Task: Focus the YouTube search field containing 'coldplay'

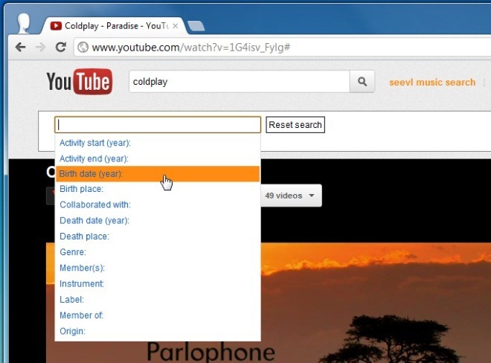Action: [240, 81]
